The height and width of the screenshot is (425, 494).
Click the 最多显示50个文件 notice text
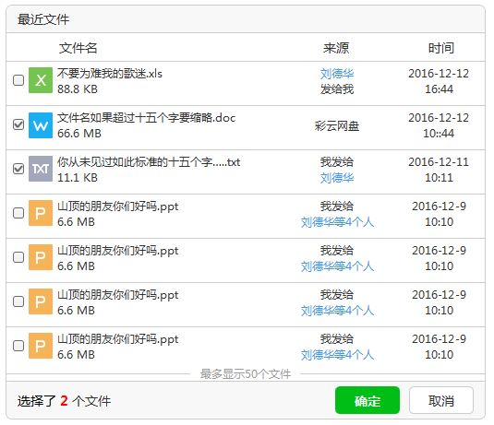point(246,374)
